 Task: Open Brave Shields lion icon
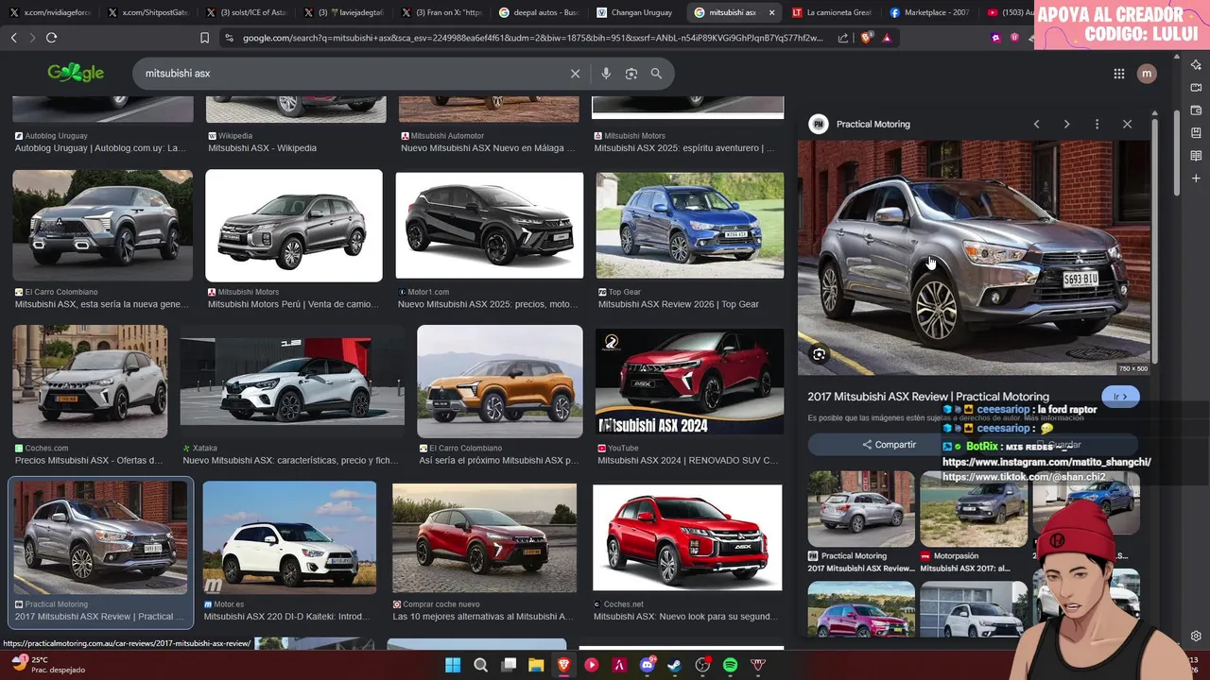coord(866,38)
